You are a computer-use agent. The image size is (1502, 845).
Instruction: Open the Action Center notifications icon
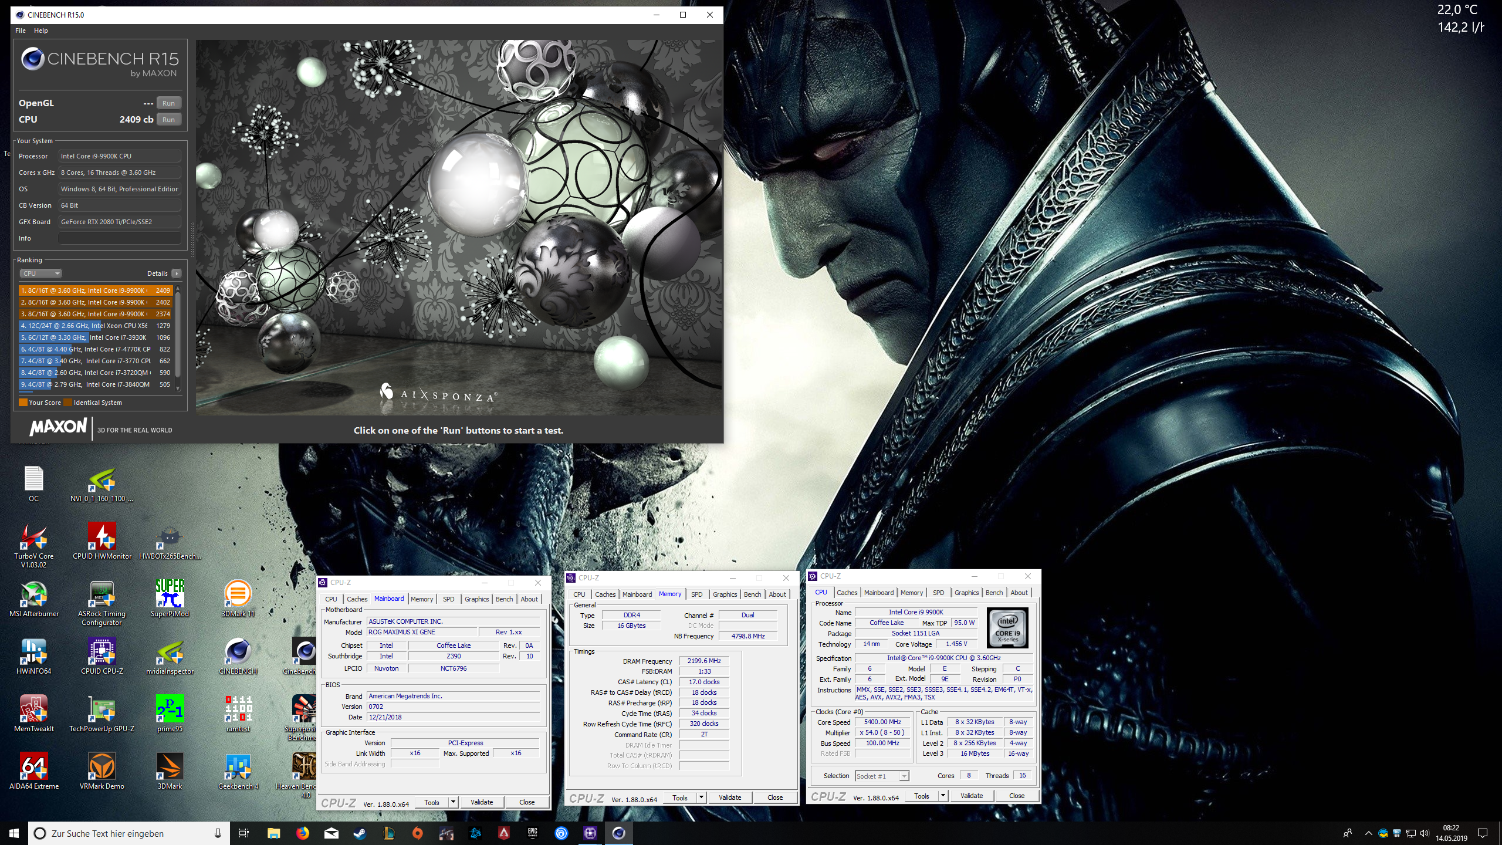(x=1483, y=833)
